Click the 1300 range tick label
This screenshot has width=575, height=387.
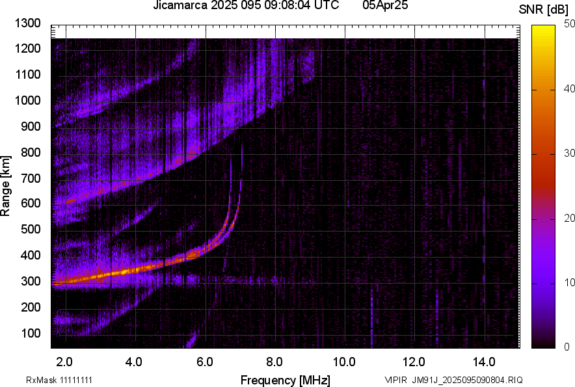pyautogui.click(x=27, y=23)
